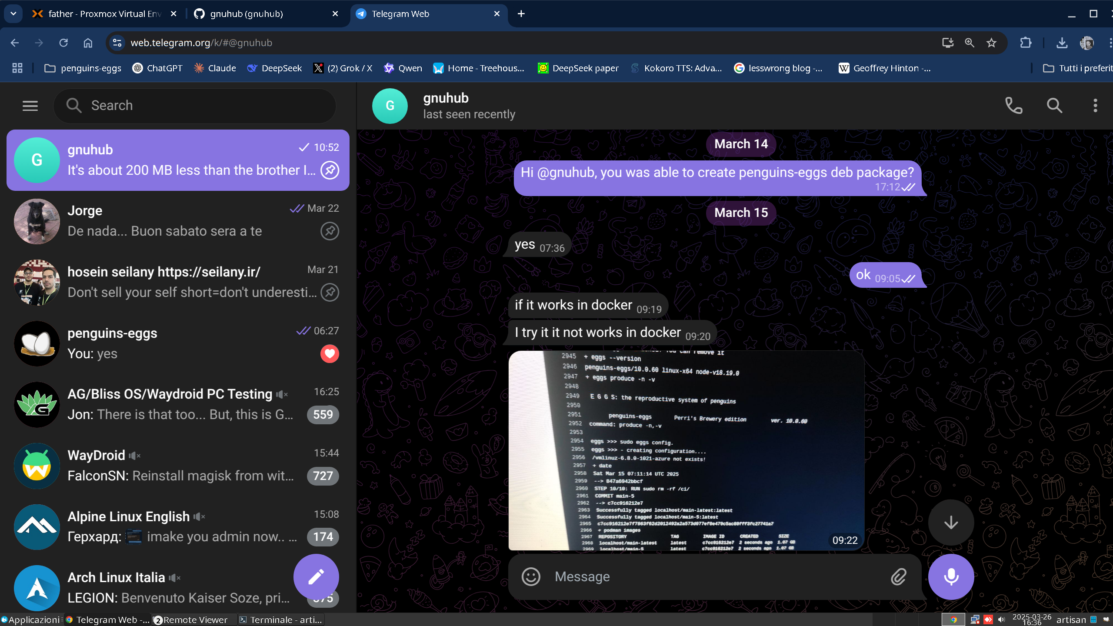This screenshot has height=626, width=1113.
Task: Open the terminal screenshot image in chat
Action: [x=686, y=450]
